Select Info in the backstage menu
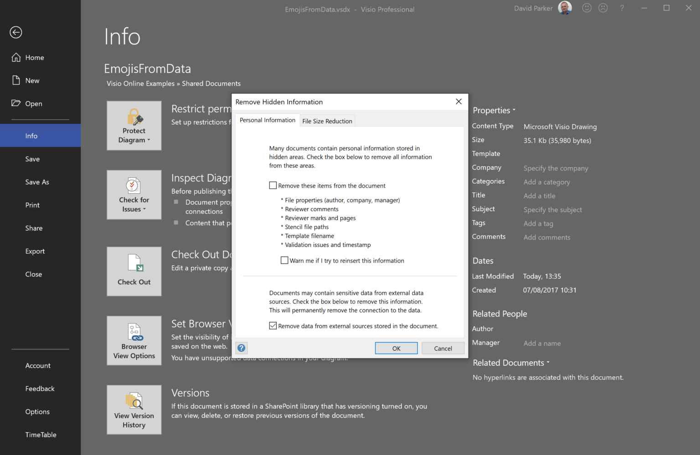Screen dimensions: 700x455 coord(41,136)
